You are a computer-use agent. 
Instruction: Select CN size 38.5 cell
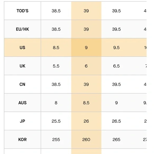pos(56,84)
